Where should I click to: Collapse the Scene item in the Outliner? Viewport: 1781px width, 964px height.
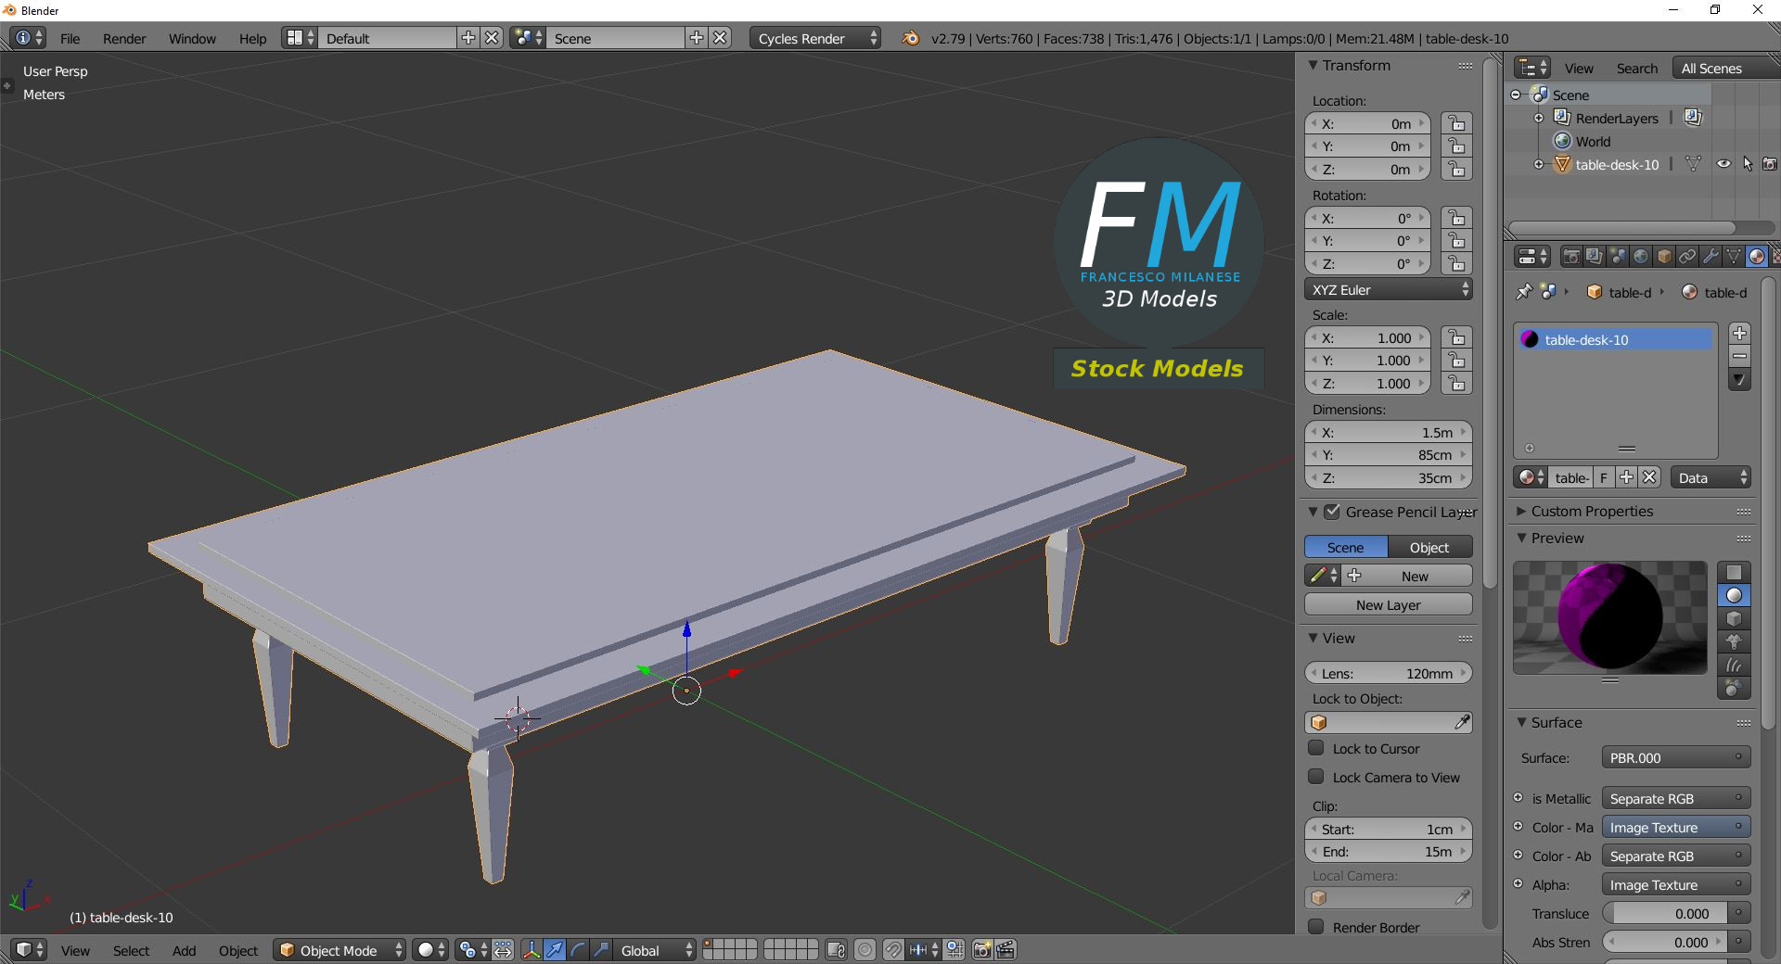(1516, 95)
